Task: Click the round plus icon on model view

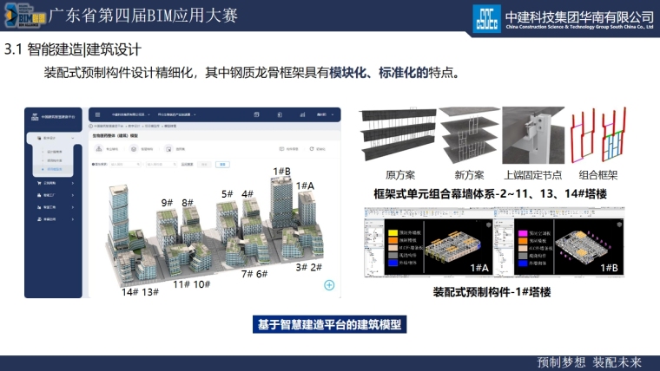Action: [329, 285]
